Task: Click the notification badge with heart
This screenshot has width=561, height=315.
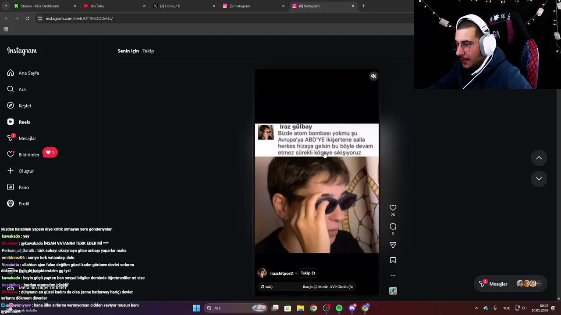Action: pyautogui.click(x=50, y=153)
